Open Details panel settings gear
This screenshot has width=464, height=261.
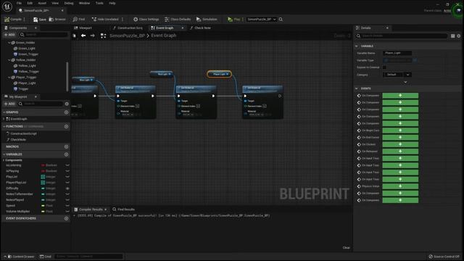459,36
